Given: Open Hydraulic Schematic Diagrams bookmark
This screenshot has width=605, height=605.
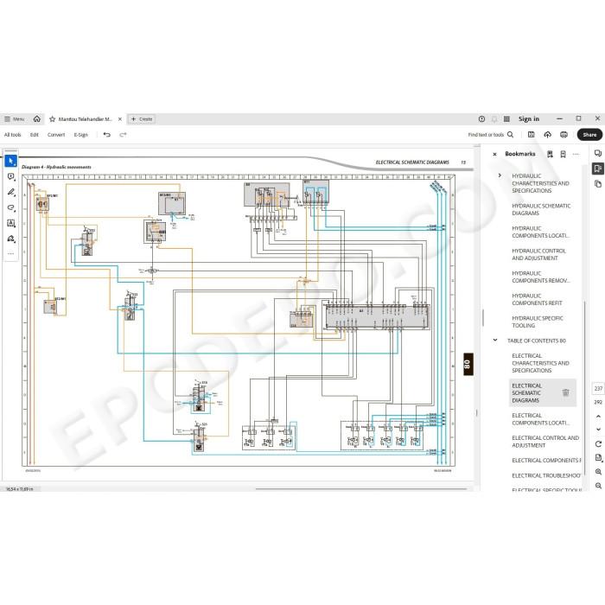Looking at the screenshot, I should click(x=541, y=209).
